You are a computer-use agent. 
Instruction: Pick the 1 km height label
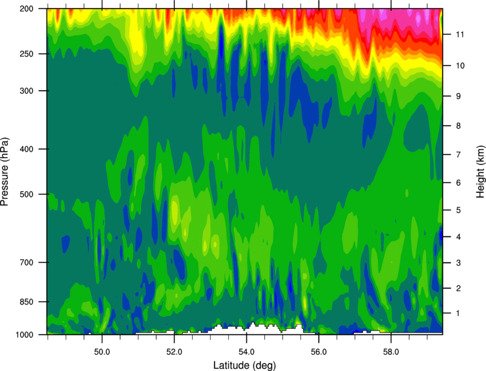(459, 313)
